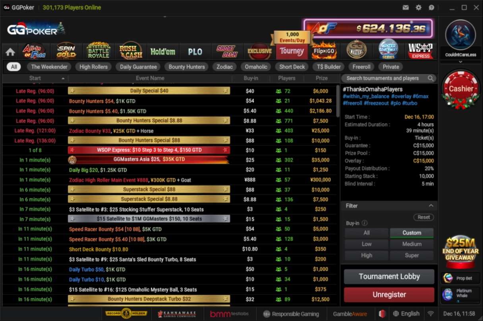483x321 pixels.
Task: Sort by the Prize column header
Action: click(x=321, y=78)
